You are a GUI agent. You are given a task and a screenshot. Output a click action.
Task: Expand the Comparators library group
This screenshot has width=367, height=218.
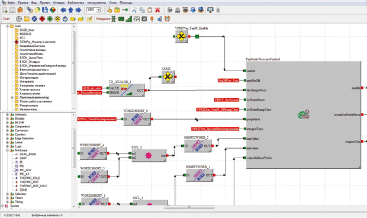pyautogui.click(x=7, y=126)
